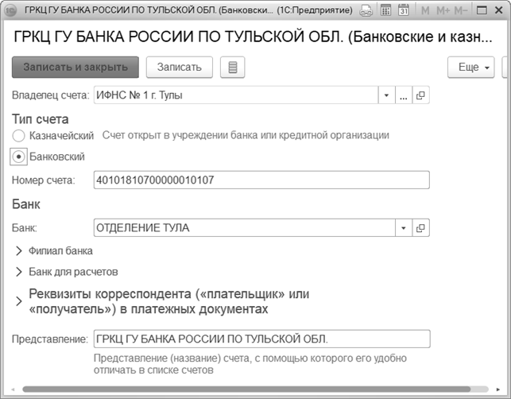Click the 1C application logo icon
511x399 pixels.
11,10
